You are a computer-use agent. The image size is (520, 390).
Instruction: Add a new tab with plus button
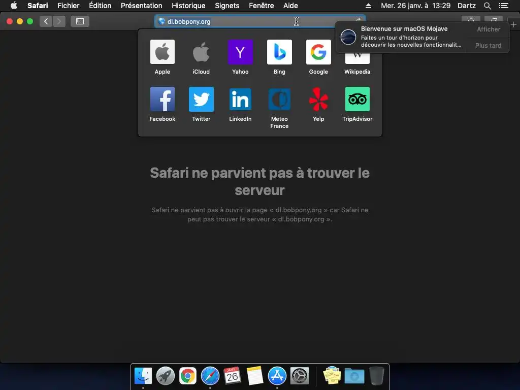[513, 24]
